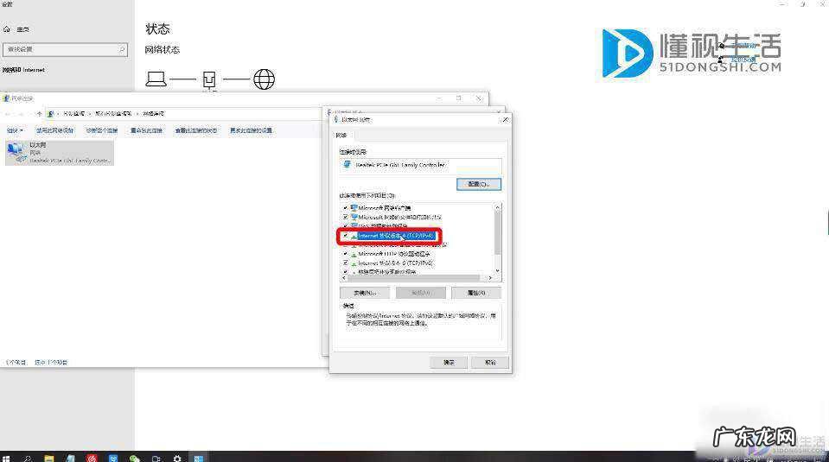
Task: Click the middle breadcrumb segment in address bar
Action: (x=113, y=113)
